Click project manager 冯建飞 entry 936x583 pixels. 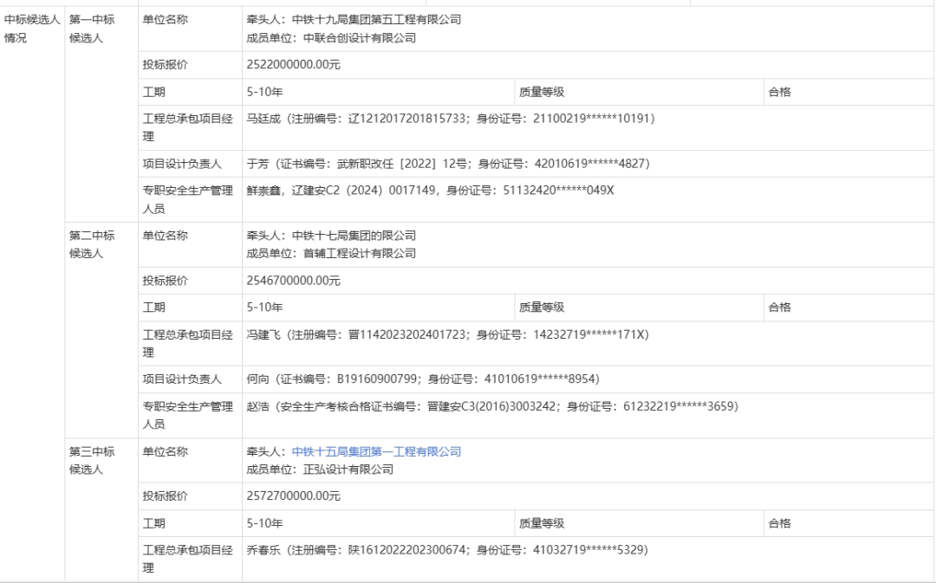click(x=448, y=334)
